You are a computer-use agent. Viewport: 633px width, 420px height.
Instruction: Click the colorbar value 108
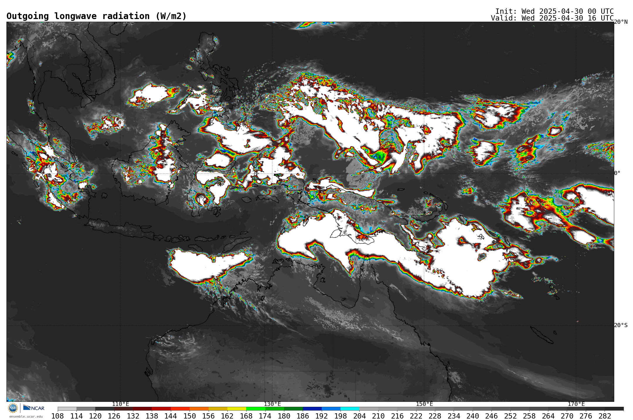coord(58,416)
